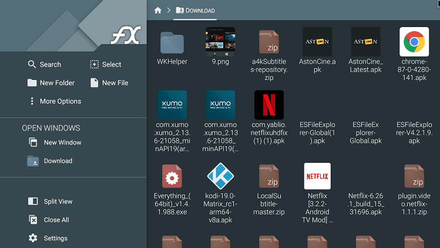Click the Close All icon

[x=33, y=220]
